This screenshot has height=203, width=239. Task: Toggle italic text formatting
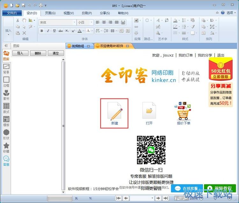[48, 31]
